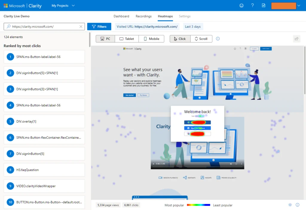
Task: Open the help question mark icon
Action: (x=252, y=5)
